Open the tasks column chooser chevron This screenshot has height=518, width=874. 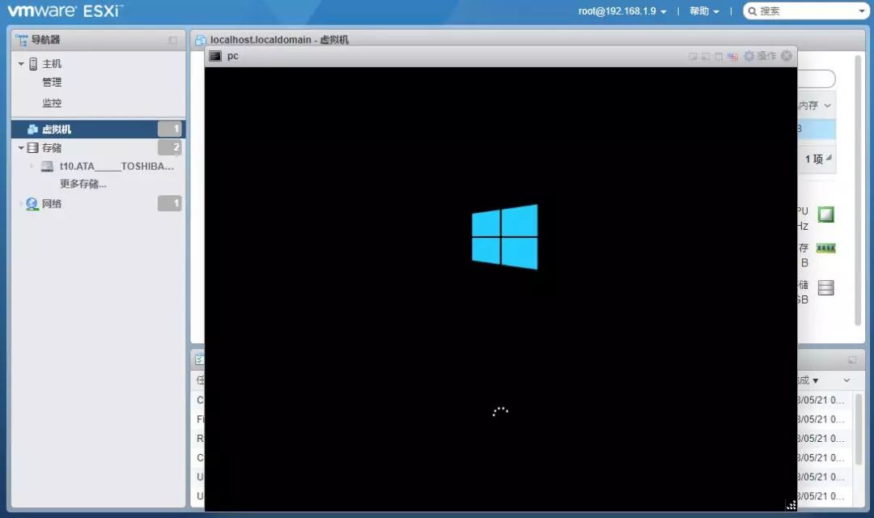coord(846,380)
